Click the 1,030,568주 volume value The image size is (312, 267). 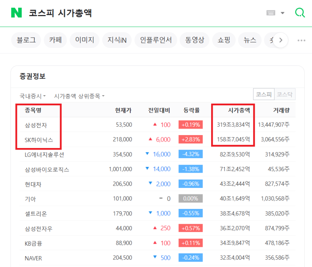click(x=275, y=198)
